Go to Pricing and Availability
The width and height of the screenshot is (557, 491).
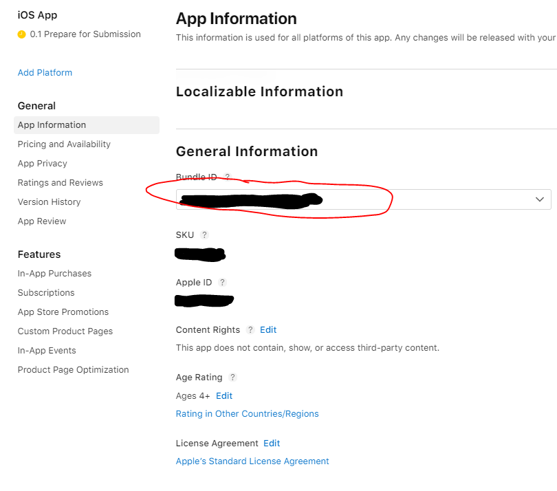tap(64, 144)
